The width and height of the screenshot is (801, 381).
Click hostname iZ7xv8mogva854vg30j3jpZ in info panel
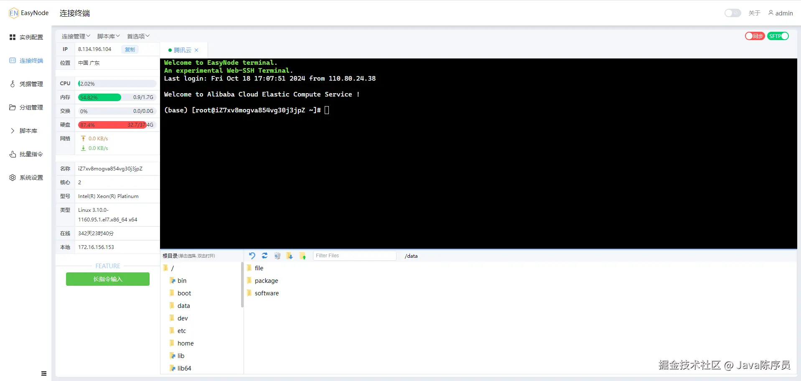[x=110, y=169]
